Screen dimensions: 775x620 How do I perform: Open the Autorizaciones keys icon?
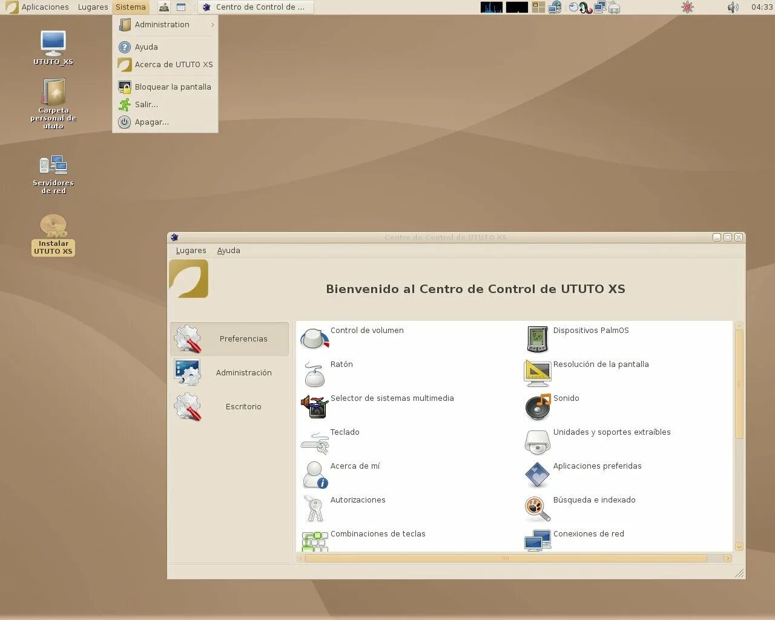[315, 509]
